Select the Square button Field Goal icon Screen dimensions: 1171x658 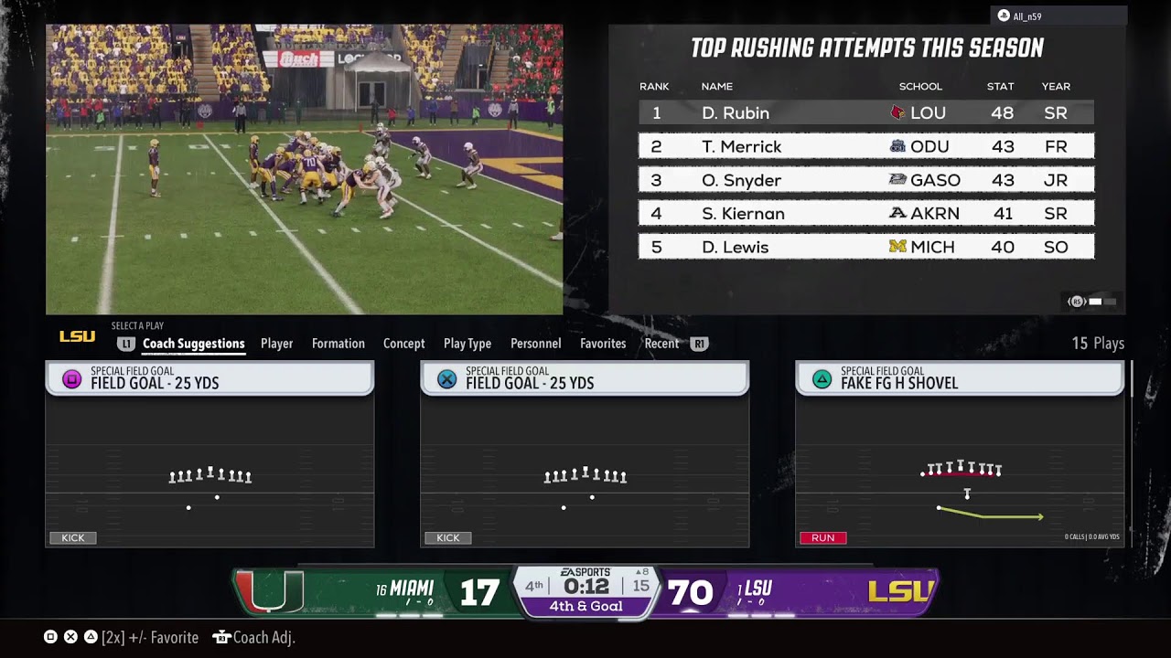(71, 379)
